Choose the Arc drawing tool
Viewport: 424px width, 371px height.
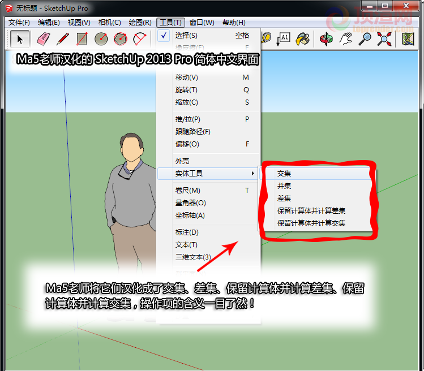click(140, 39)
